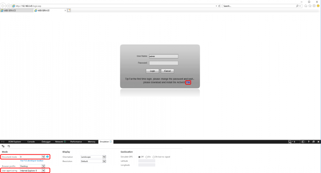Click the ActiveX File download link
The width and height of the screenshot is (321, 173).
pyautogui.click(x=188, y=82)
